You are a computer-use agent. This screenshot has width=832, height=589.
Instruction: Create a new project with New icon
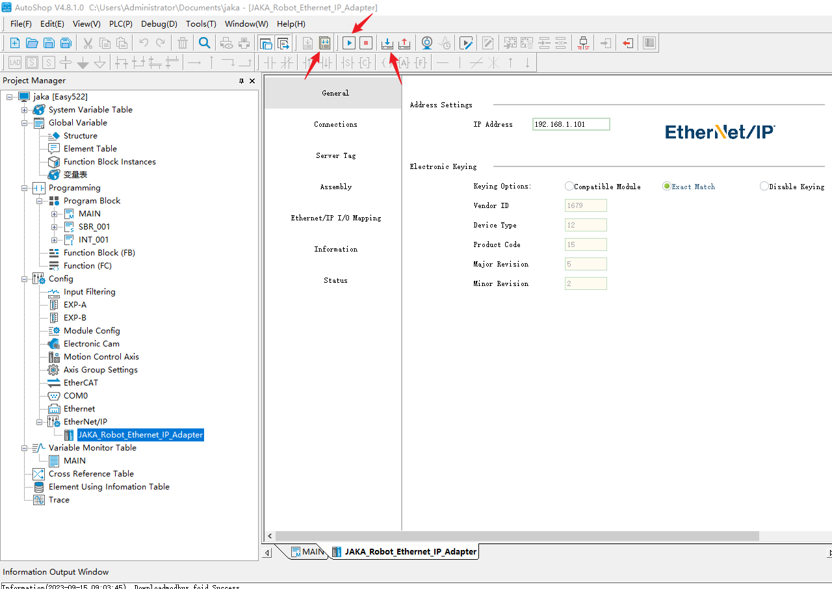[14, 44]
